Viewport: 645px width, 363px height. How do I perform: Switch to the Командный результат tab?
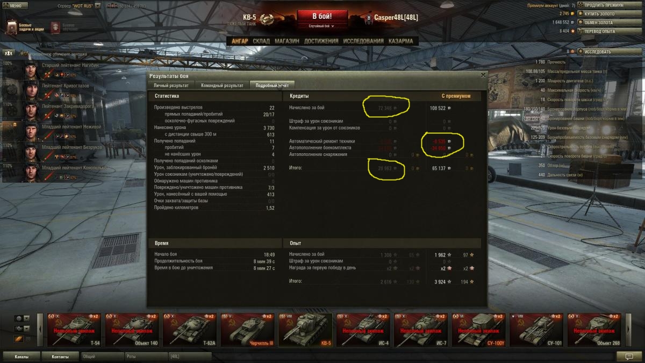(x=221, y=85)
